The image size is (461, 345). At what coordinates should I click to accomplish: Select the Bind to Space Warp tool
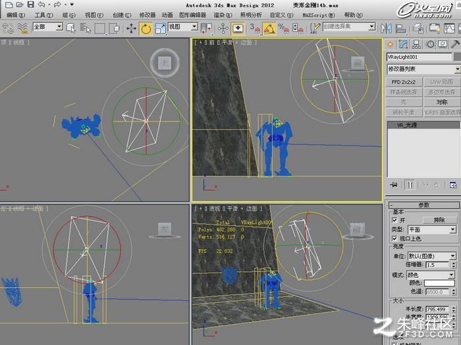22,28
